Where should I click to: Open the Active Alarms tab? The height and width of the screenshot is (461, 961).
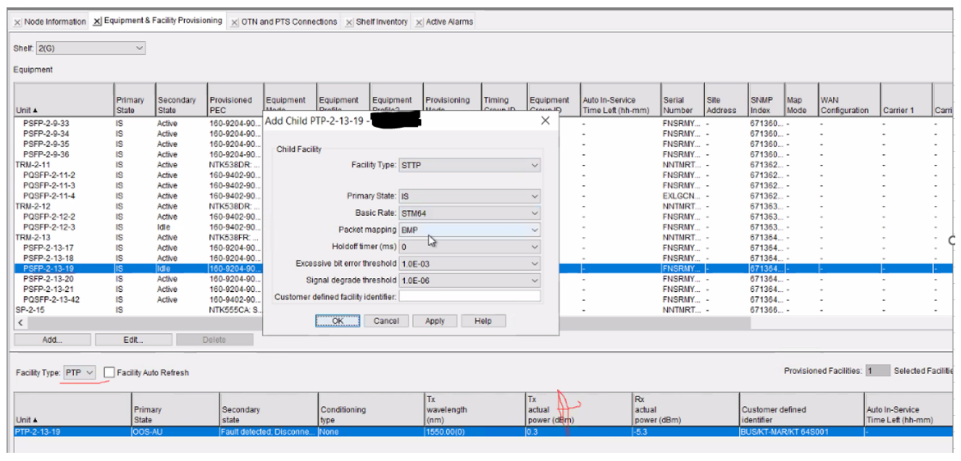pos(449,22)
